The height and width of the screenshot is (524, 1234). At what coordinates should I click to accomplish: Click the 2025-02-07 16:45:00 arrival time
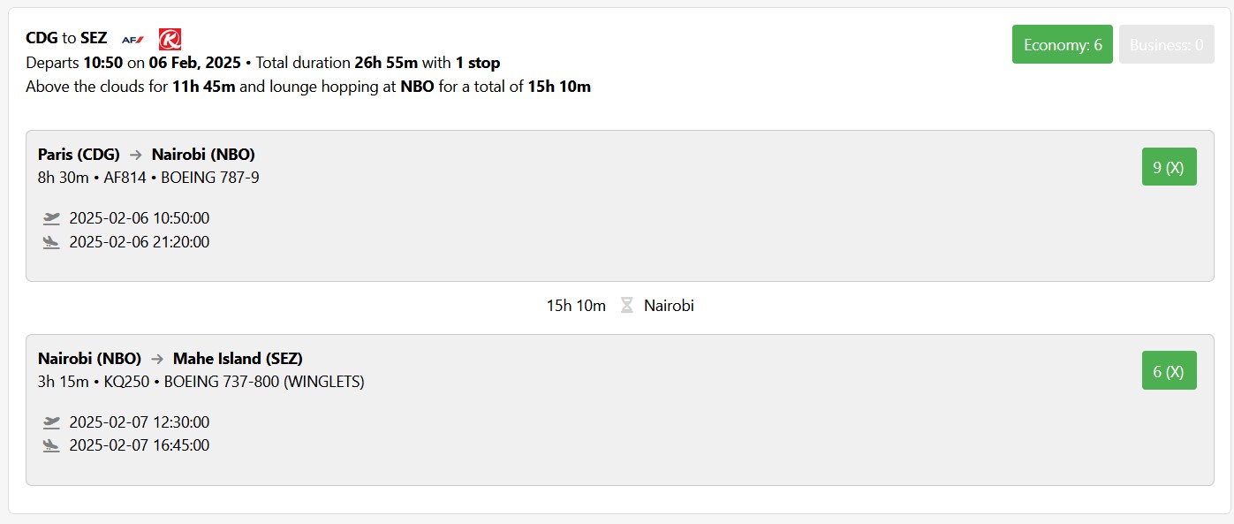point(139,445)
